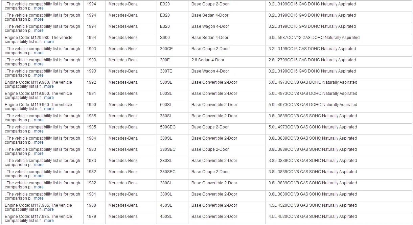The width and height of the screenshot is (413, 225).
Task: Show more notes for 1993 300E
Action: pyautogui.click(x=39, y=64)
